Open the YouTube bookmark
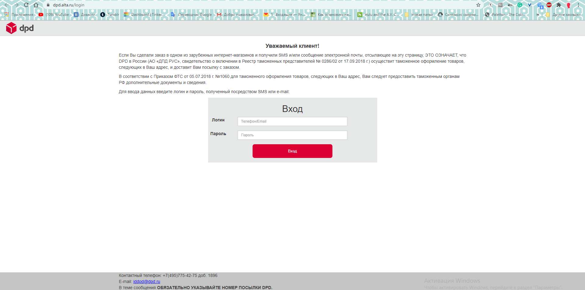Screen dimensions: 585x290 (54, 15)
